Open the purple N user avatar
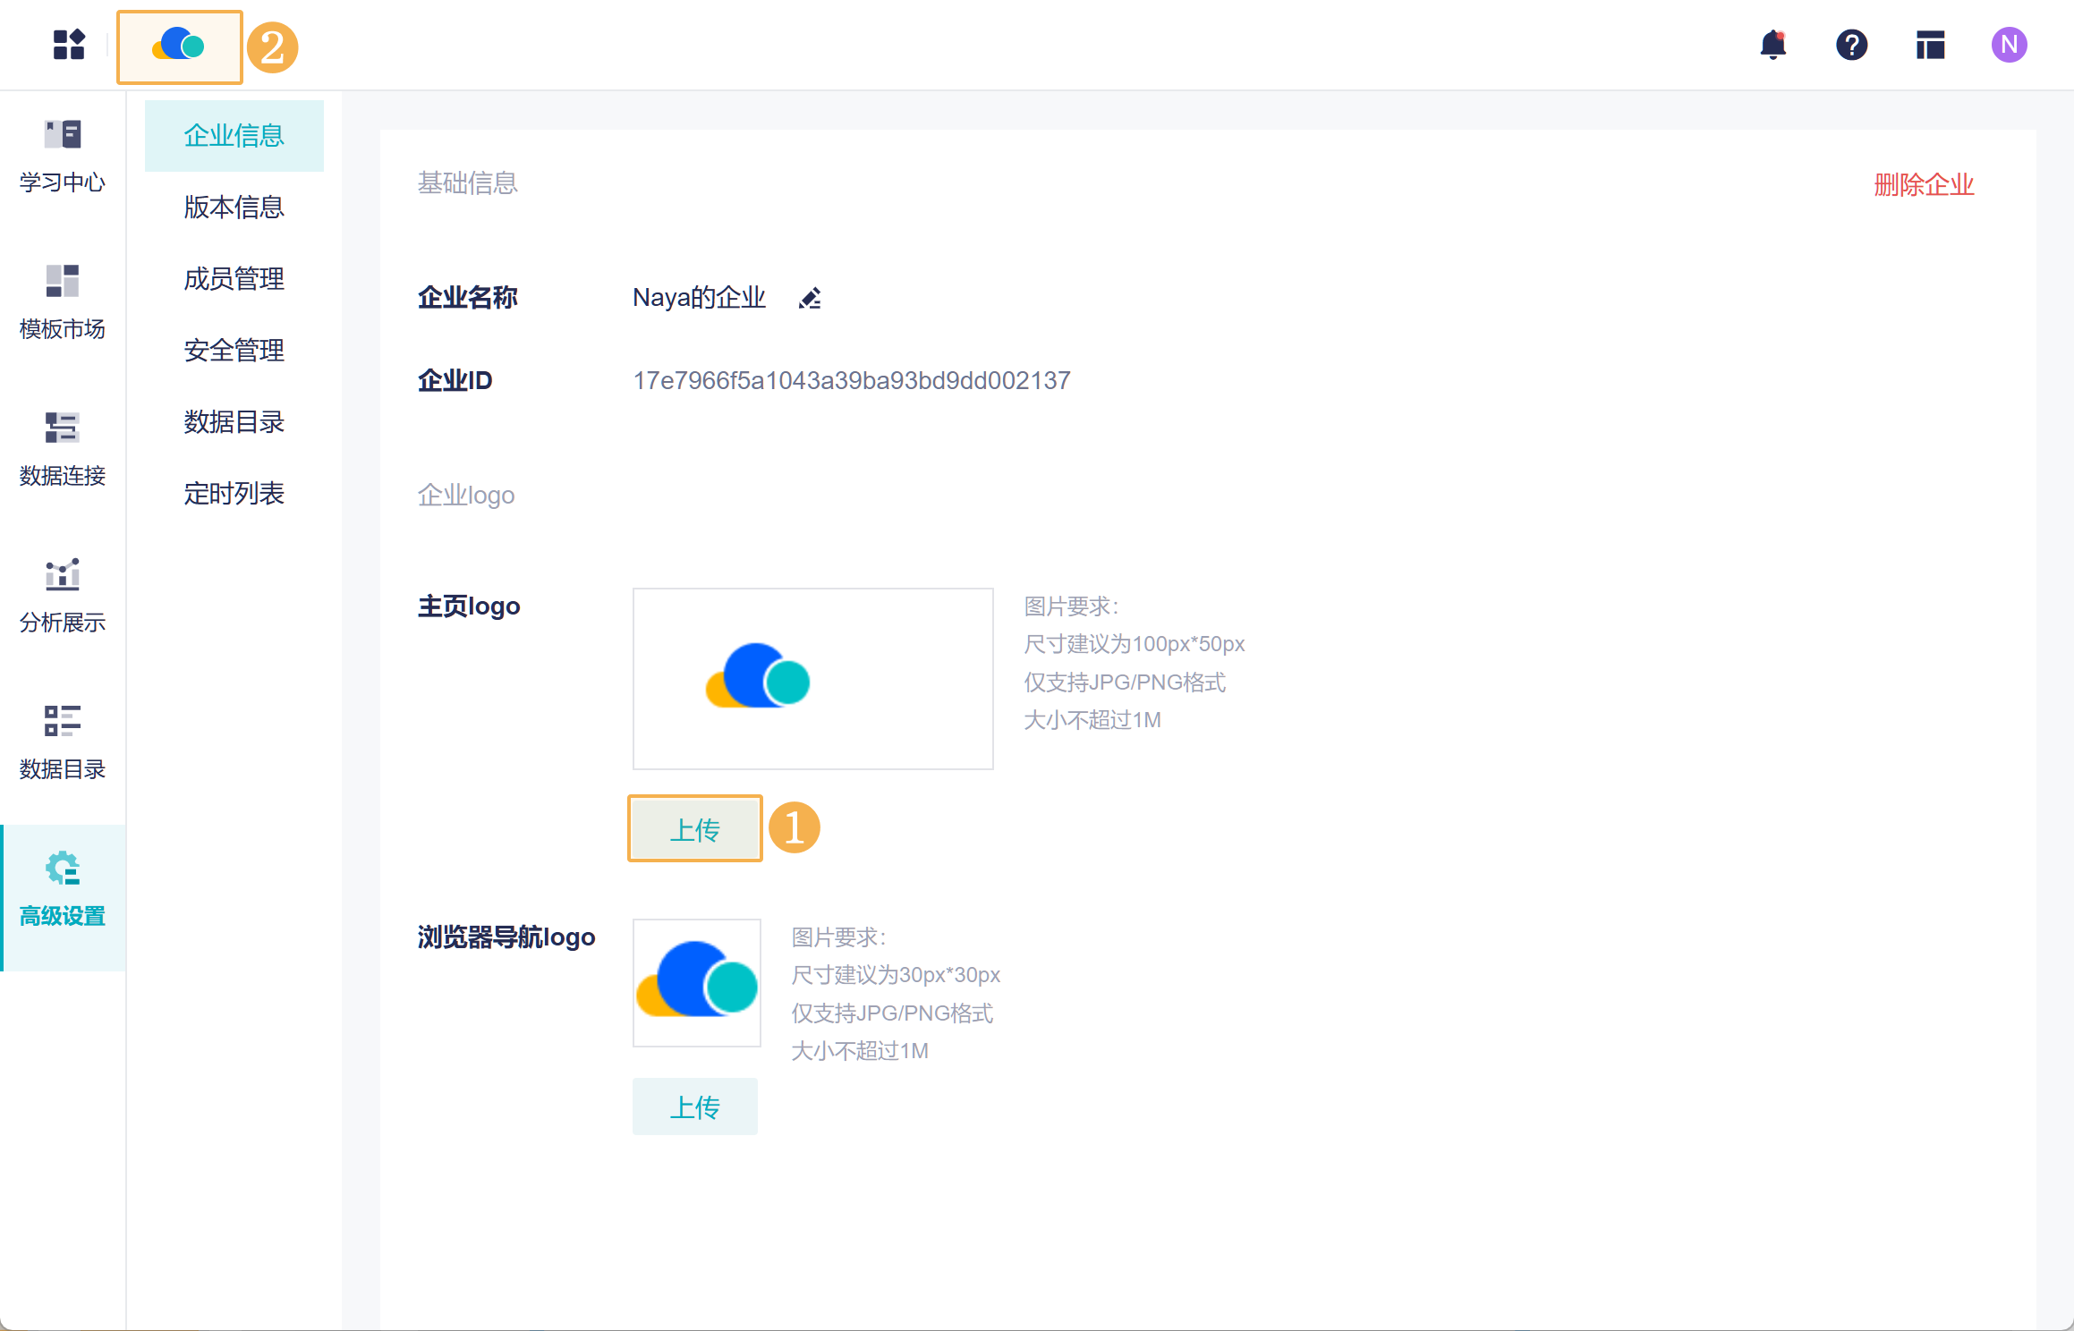The image size is (2074, 1331). (2009, 45)
